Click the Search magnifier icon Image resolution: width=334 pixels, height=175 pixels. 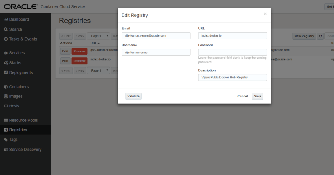6,29
